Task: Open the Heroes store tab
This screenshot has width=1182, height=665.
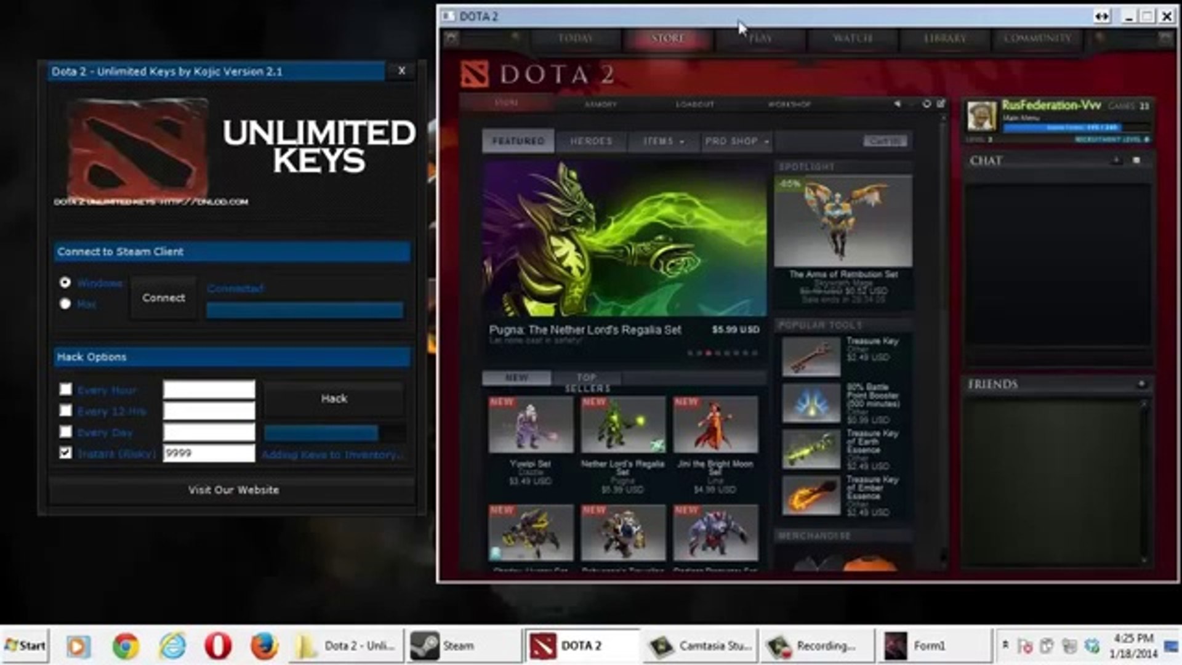Action: (591, 141)
